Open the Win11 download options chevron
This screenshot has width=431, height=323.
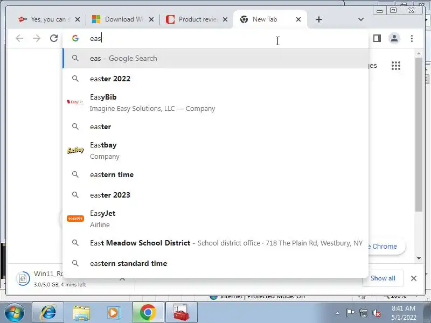pos(122,279)
